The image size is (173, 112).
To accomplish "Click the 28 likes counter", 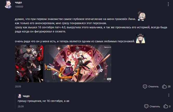I will [x=169, y=86].
